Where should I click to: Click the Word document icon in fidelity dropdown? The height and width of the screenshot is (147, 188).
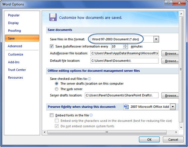pos(126,107)
